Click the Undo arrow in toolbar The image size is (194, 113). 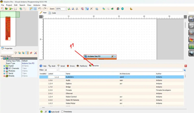point(39,9)
